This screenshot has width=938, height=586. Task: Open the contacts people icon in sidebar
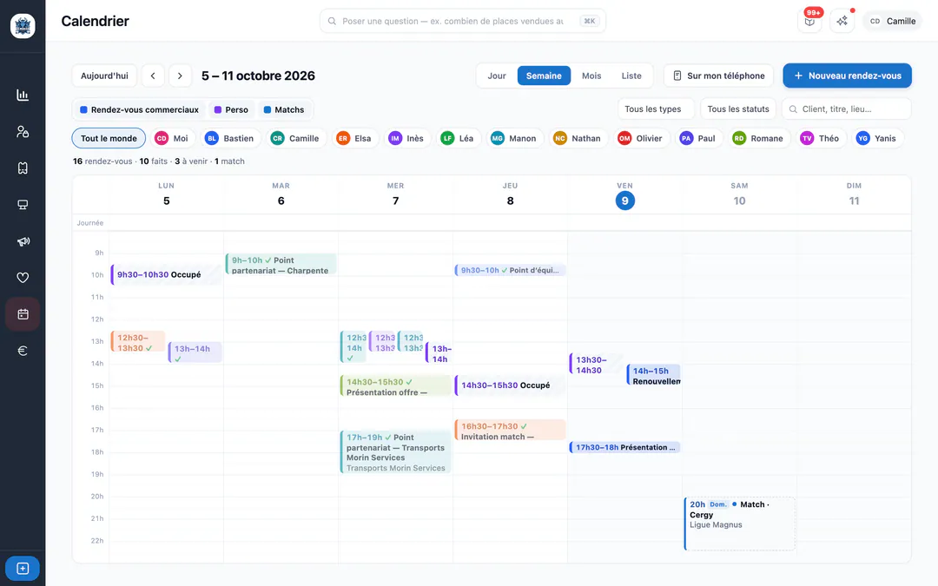pos(23,132)
